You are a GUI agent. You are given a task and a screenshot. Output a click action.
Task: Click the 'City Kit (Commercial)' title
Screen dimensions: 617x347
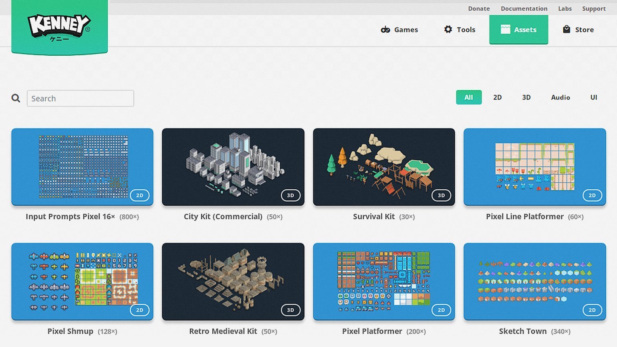point(223,217)
